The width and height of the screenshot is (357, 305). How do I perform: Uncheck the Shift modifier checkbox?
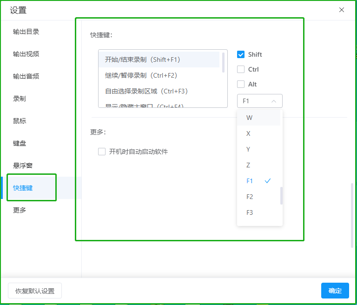point(241,54)
